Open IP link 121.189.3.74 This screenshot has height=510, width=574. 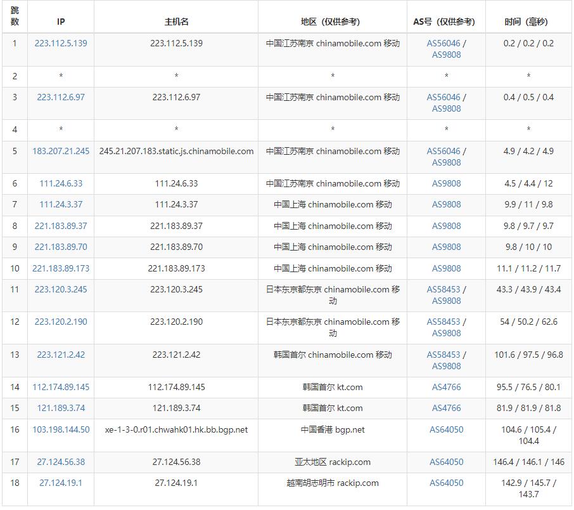click(x=61, y=408)
